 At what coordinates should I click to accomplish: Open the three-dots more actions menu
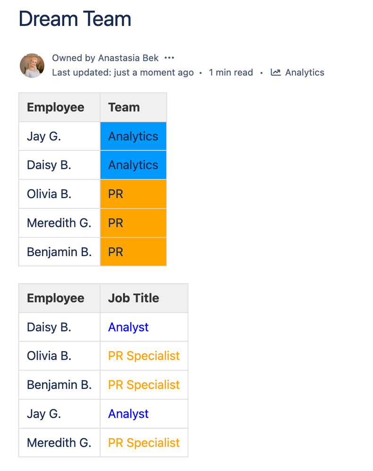pos(170,58)
